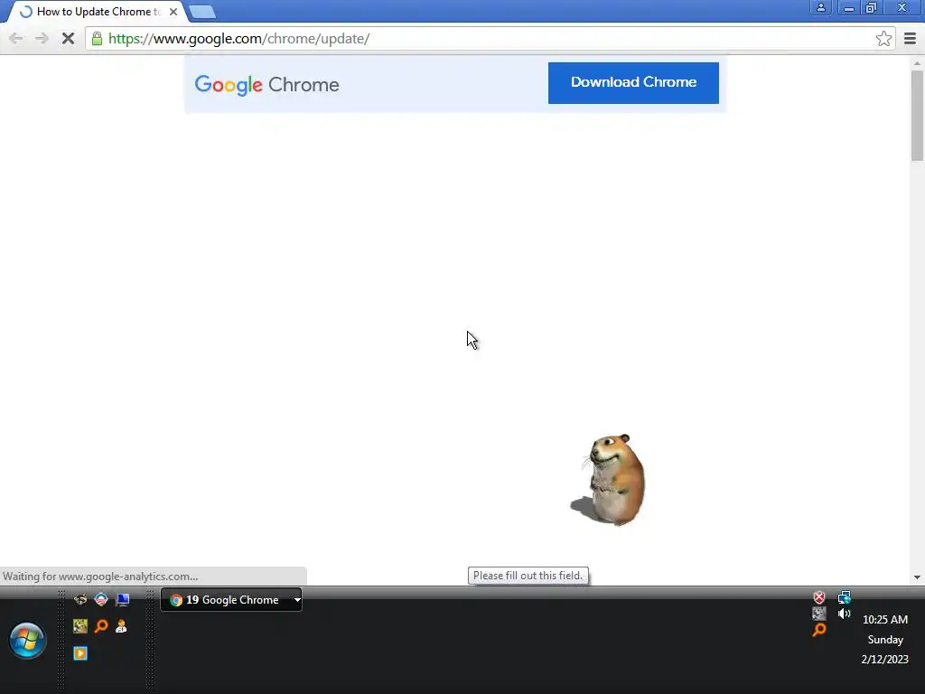Viewport: 925px width, 694px height.
Task: Click the vertical scrollbar thumb
Action: tap(917, 115)
